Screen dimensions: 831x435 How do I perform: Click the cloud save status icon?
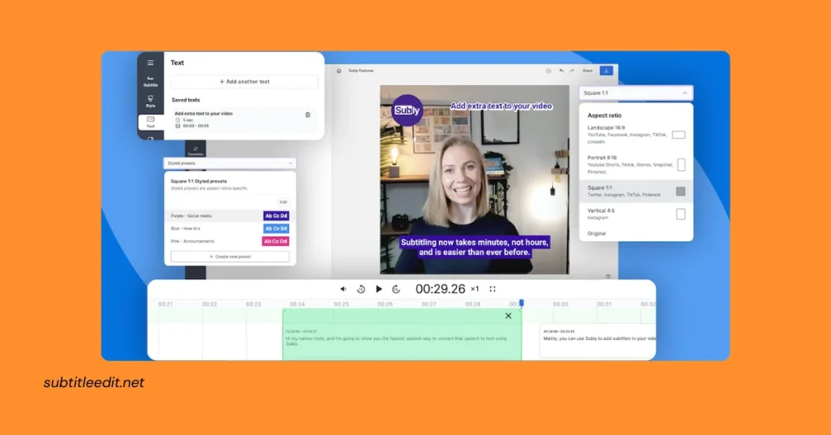[549, 71]
